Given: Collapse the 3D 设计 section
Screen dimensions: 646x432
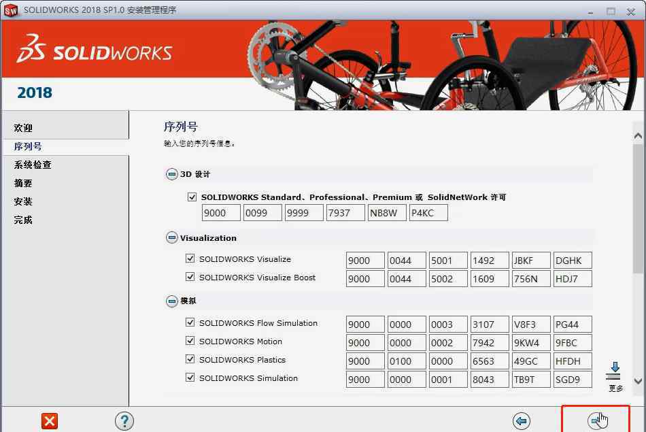Looking at the screenshot, I should click(171, 174).
